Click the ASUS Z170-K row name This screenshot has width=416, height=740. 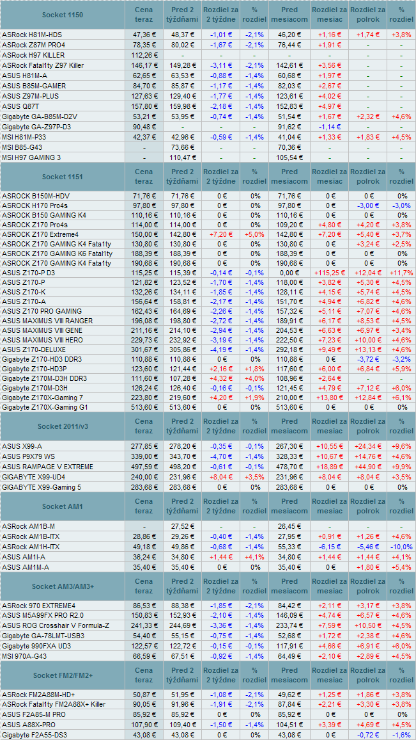24,293
